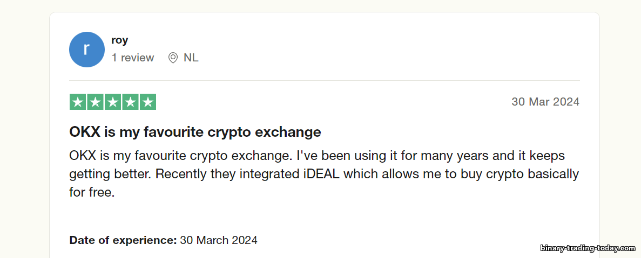This screenshot has width=641, height=258.
Task: Click the phrase 'for free.' in review
Action: point(92,193)
